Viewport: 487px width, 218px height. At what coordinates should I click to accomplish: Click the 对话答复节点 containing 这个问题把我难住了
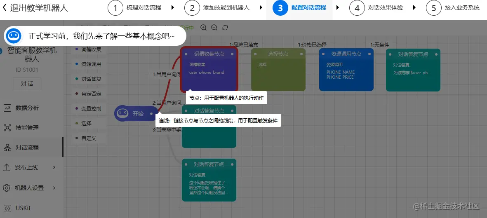click(209, 180)
